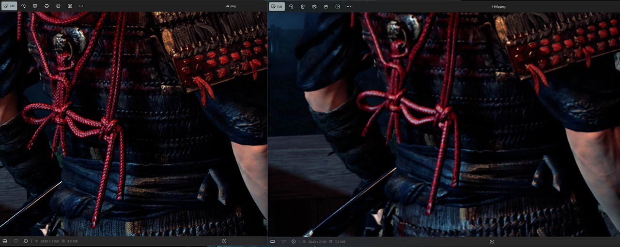The image size is (620, 247).
Task: Click fit-to-window icon in 4k.png window
Action: click(x=225, y=241)
